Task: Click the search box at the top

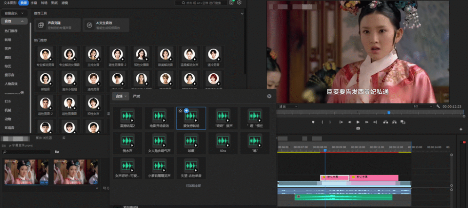Action: tap(202, 3)
